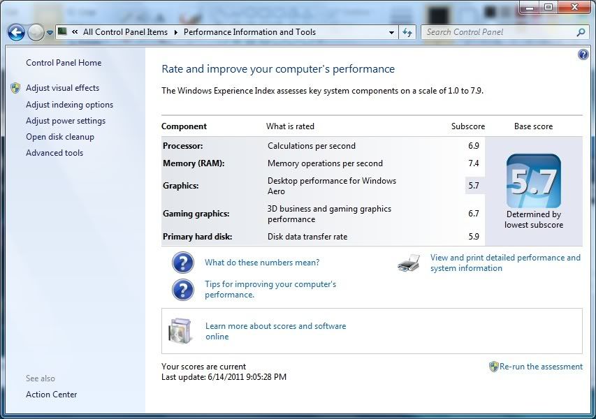Click the Primary hard disk subscore 5.9
The image size is (596, 419).
coord(474,237)
